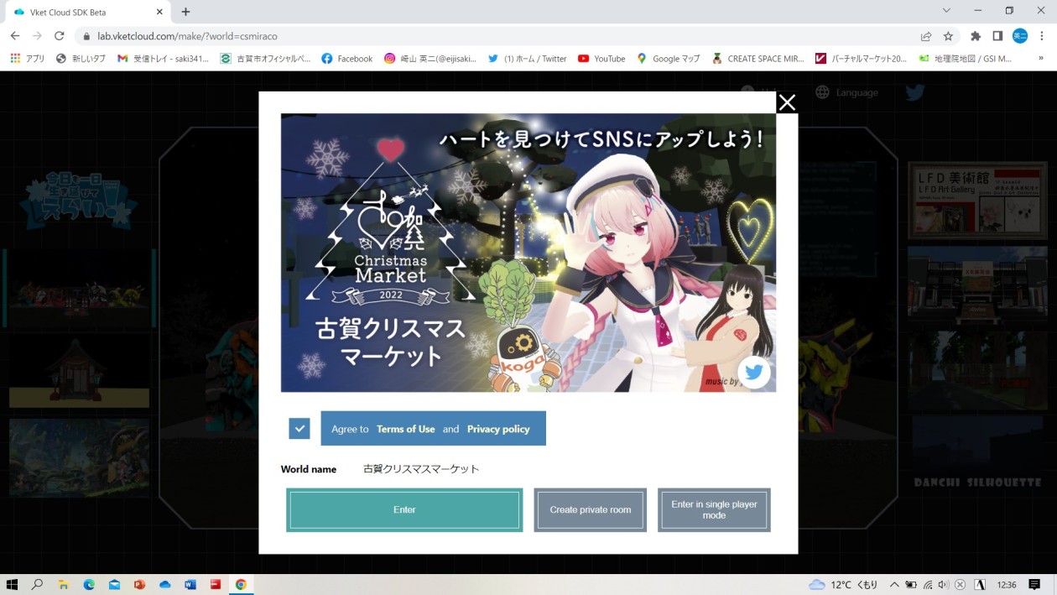Screen dimensions: 1057x595
Task: Open the Terms of Use link
Action: coord(405,429)
